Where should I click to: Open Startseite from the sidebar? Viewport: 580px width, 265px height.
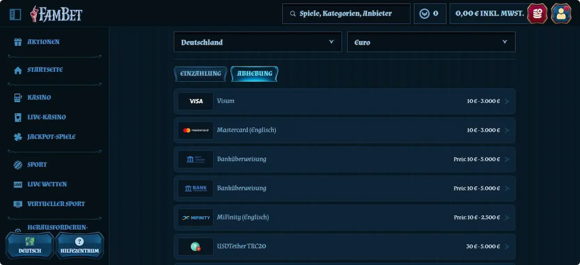point(45,70)
